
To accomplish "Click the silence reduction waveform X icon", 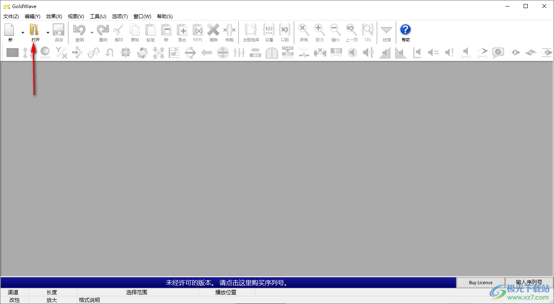I will 320,52.
